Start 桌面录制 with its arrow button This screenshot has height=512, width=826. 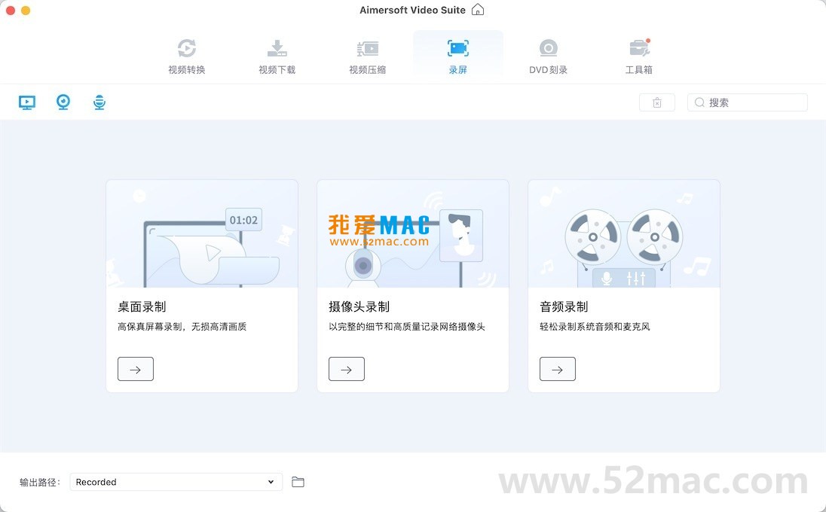click(x=136, y=369)
